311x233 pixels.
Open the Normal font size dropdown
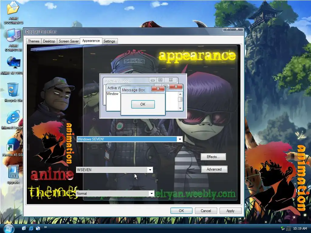coord(152,193)
